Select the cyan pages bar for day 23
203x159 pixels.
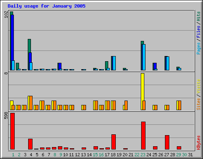144,57
